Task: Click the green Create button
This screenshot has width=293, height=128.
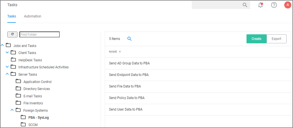Action: click(256, 39)
